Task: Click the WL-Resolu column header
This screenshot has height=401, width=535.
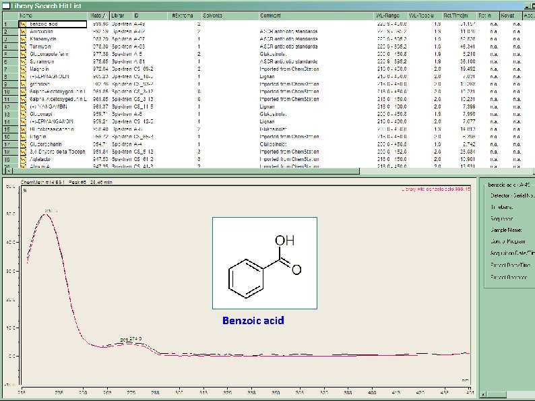Action: tap(425, 16)
